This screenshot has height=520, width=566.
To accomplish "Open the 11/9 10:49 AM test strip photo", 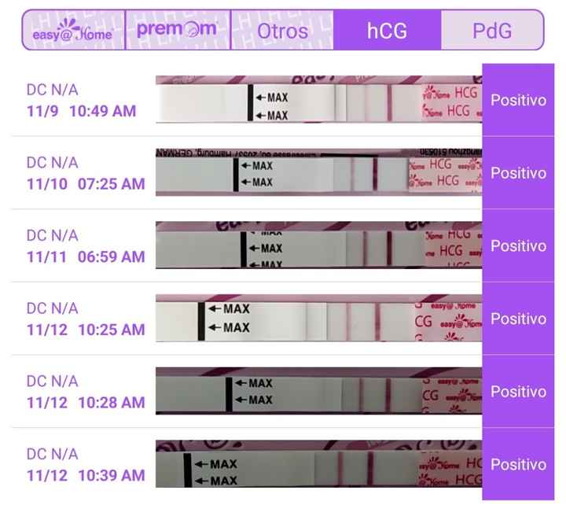I will [318, 99].
